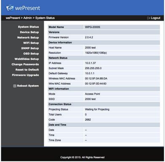This screenshot has height=162, width=165.
Task: Click the Reboot System power icon
Action: pos(15,86)
